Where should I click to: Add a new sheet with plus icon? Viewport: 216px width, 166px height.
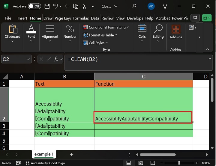pyautogui.click(x=71, y=155)
